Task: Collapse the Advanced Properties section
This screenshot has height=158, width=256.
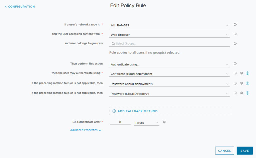Action: pyautogui.click(x=86, y=130)
